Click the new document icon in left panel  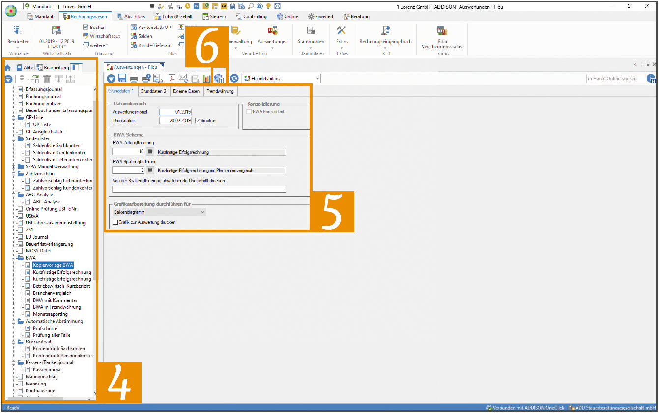(x=21, y=79)
